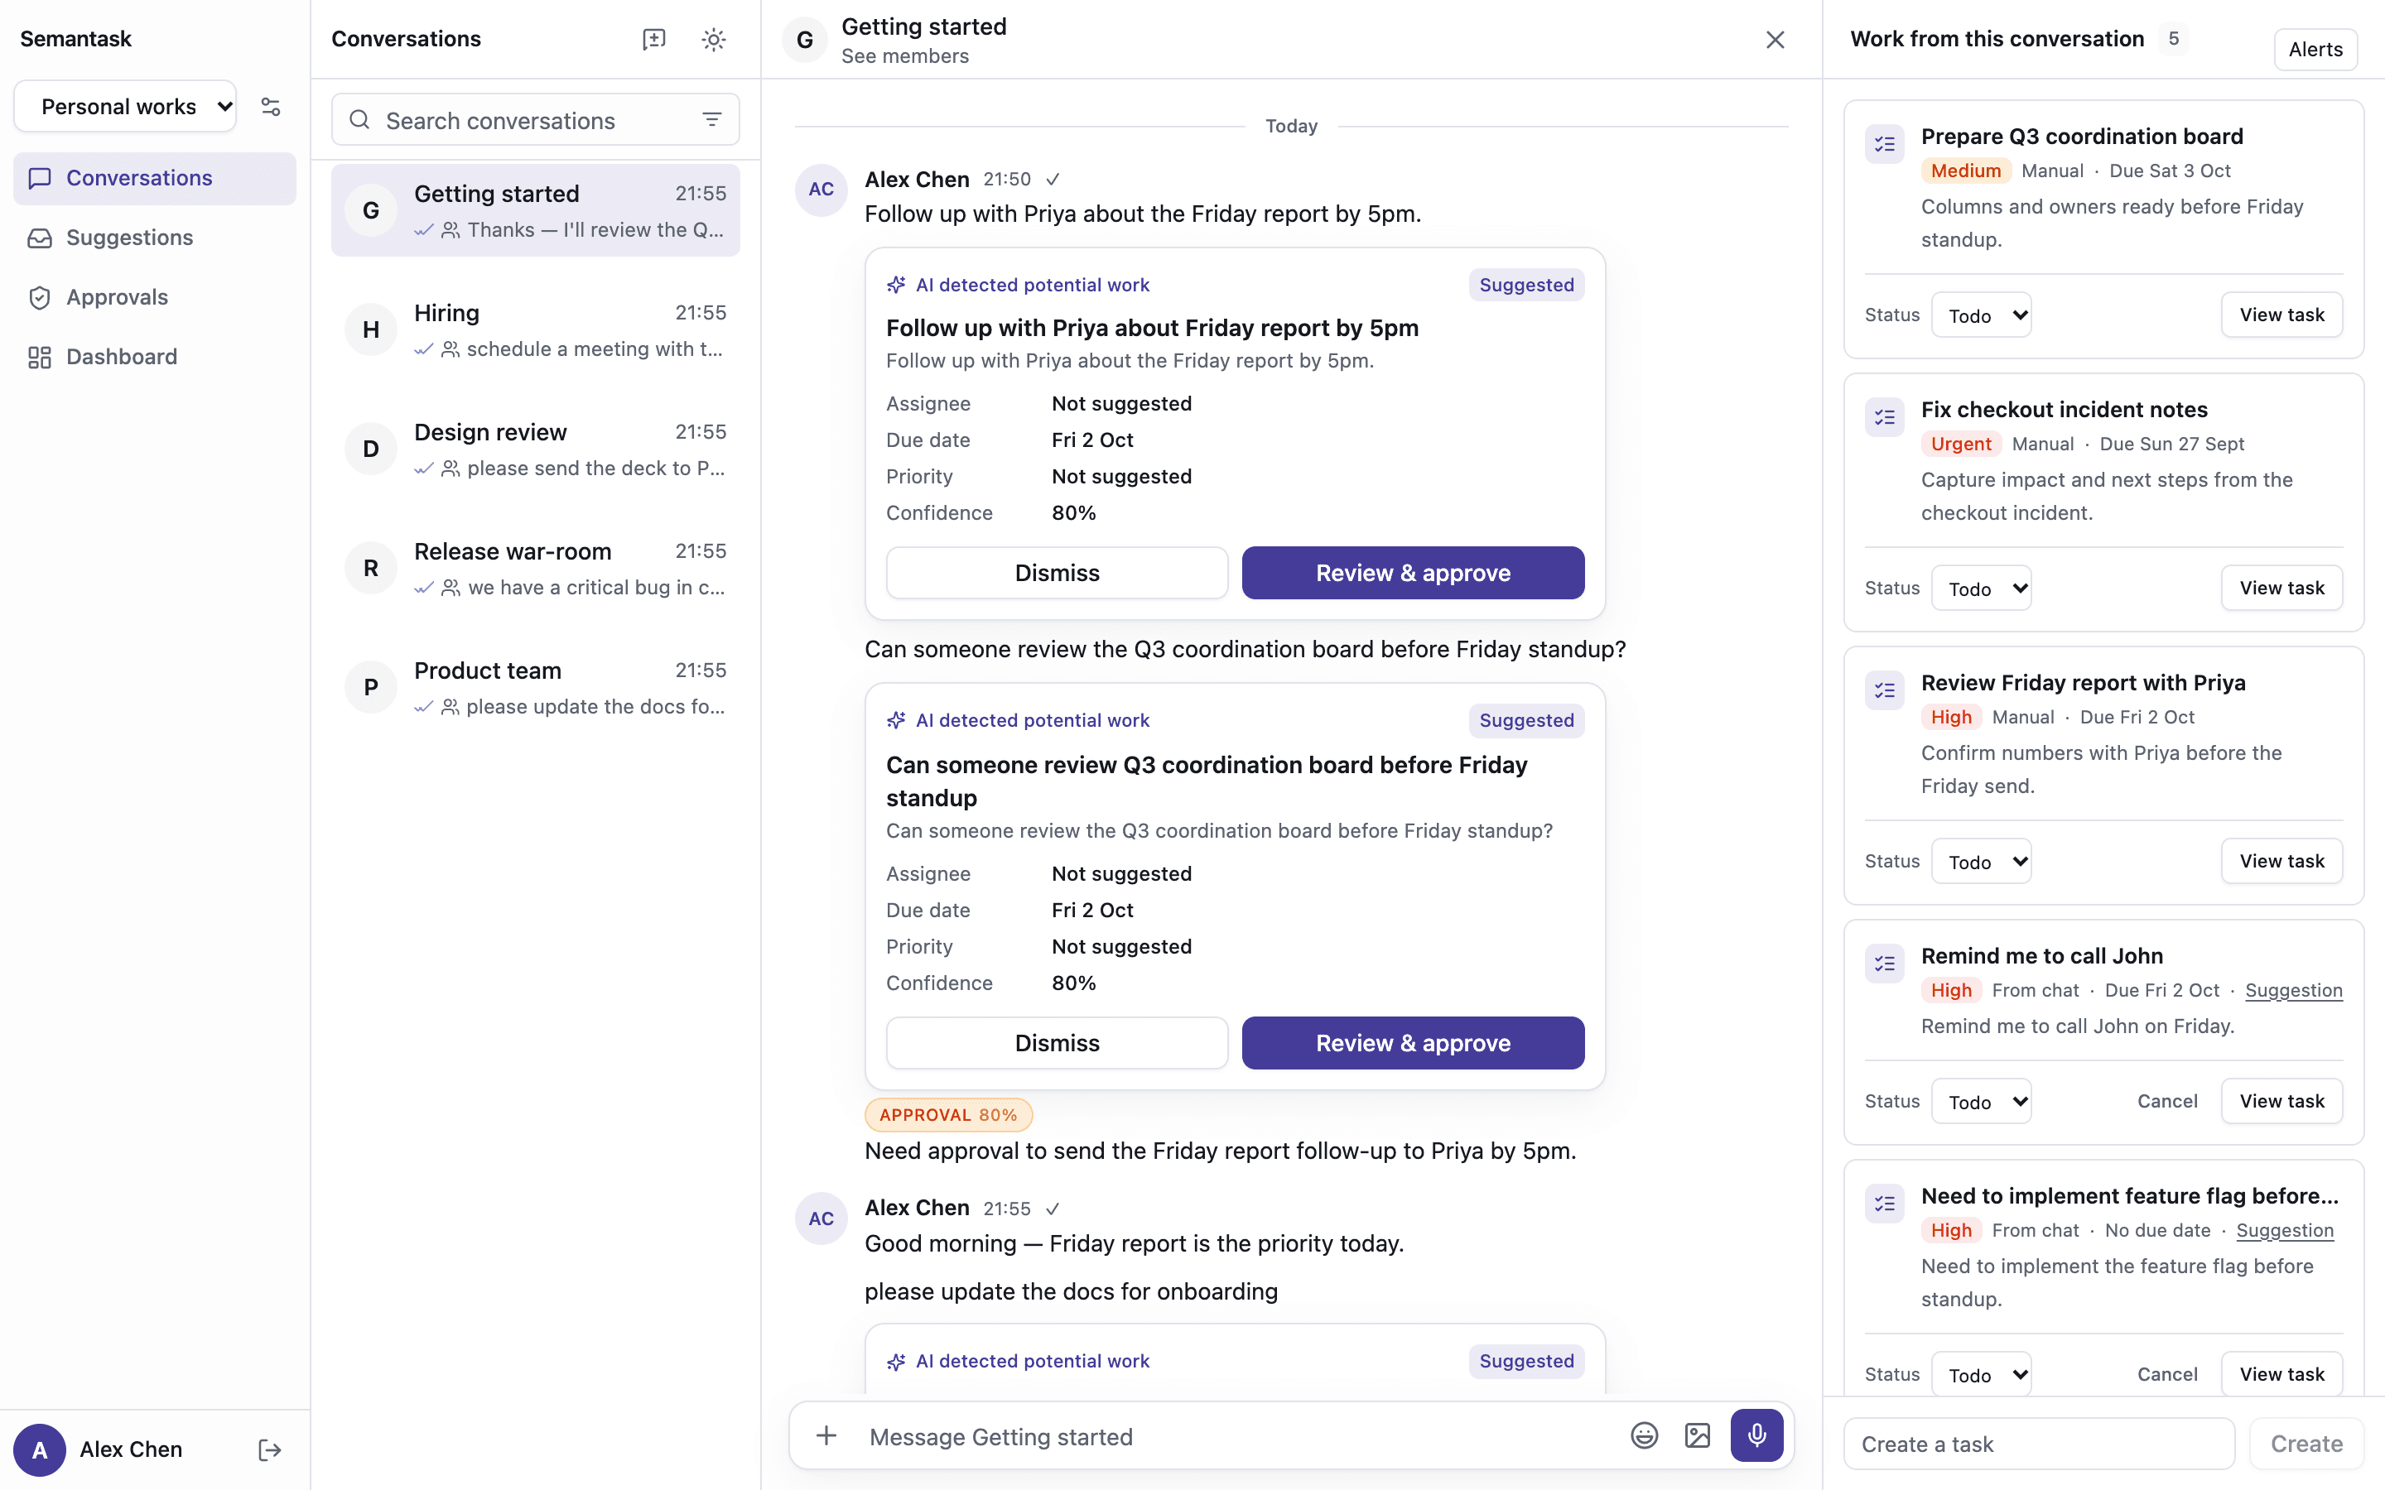Image resolution: width=2385 pixels, height=1490 pixels.
Task: Open the Design review conversation
Action: pos(535,449)
